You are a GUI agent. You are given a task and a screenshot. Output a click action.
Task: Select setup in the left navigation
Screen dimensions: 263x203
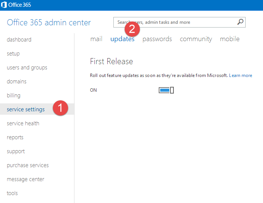pyautogui.click(x=13, y=54)
